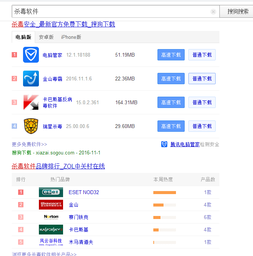Click the 164.31MB file size text
The image size is (253, 256).
126,103
